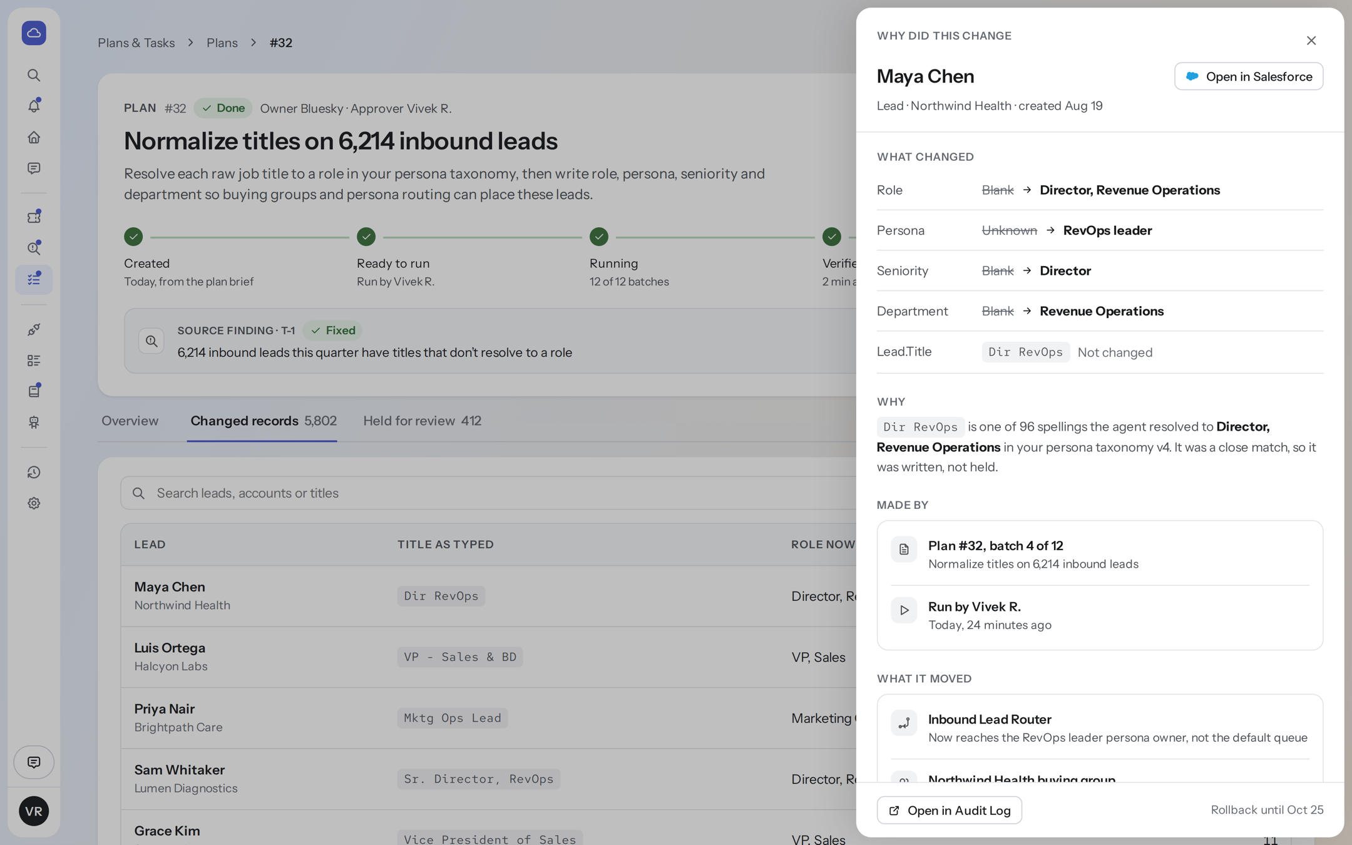Open the findings magnifier sidebar icon
The image size is (1352, 845).
pos(34,248)
